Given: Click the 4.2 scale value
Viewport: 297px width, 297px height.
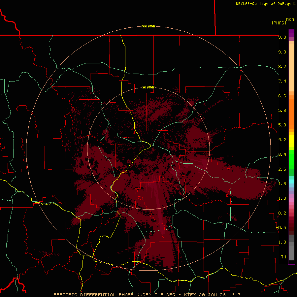Looking at the screenshot, I should [282, 140].
